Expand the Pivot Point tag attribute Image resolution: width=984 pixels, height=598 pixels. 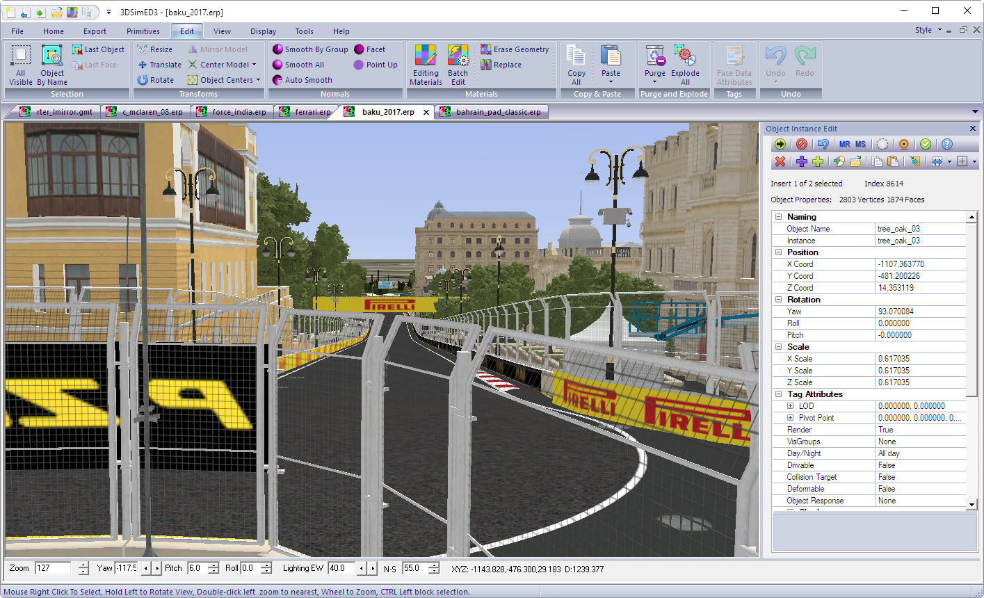click(x=790, y=418)
